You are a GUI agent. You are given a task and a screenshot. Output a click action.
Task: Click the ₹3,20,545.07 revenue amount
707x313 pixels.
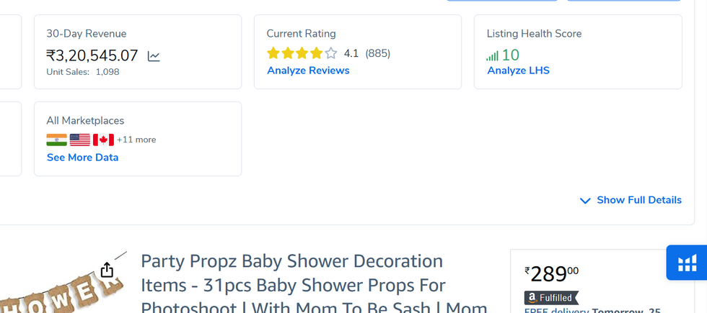92,55
